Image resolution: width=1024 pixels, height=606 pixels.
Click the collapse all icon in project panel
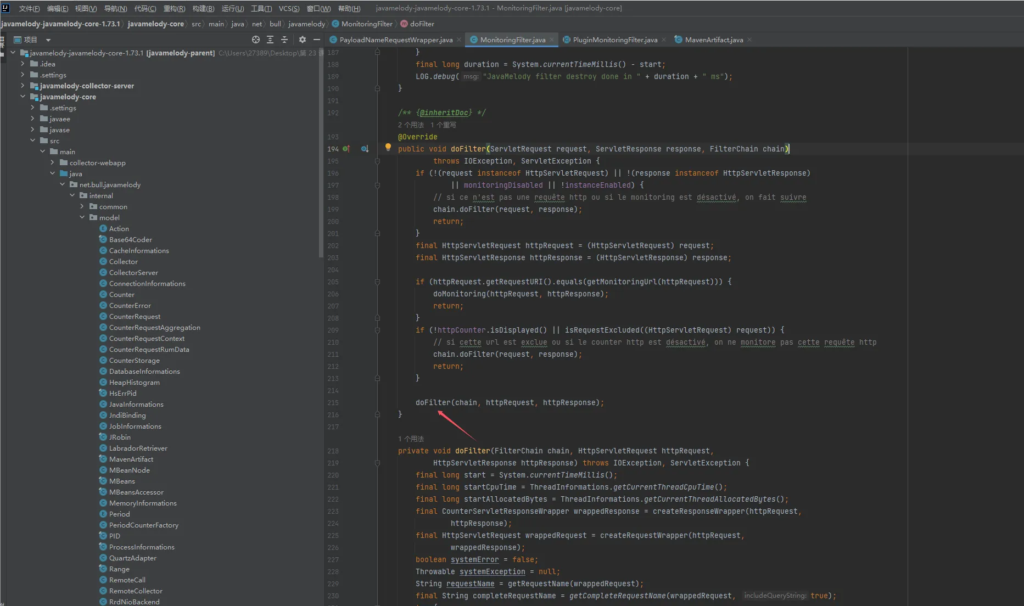tap(284, 40)
